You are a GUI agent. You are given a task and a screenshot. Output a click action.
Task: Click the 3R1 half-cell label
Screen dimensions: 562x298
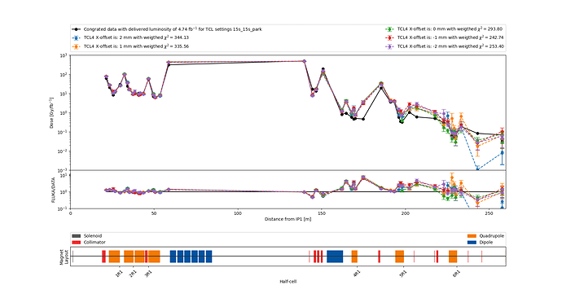coord(148,274)
